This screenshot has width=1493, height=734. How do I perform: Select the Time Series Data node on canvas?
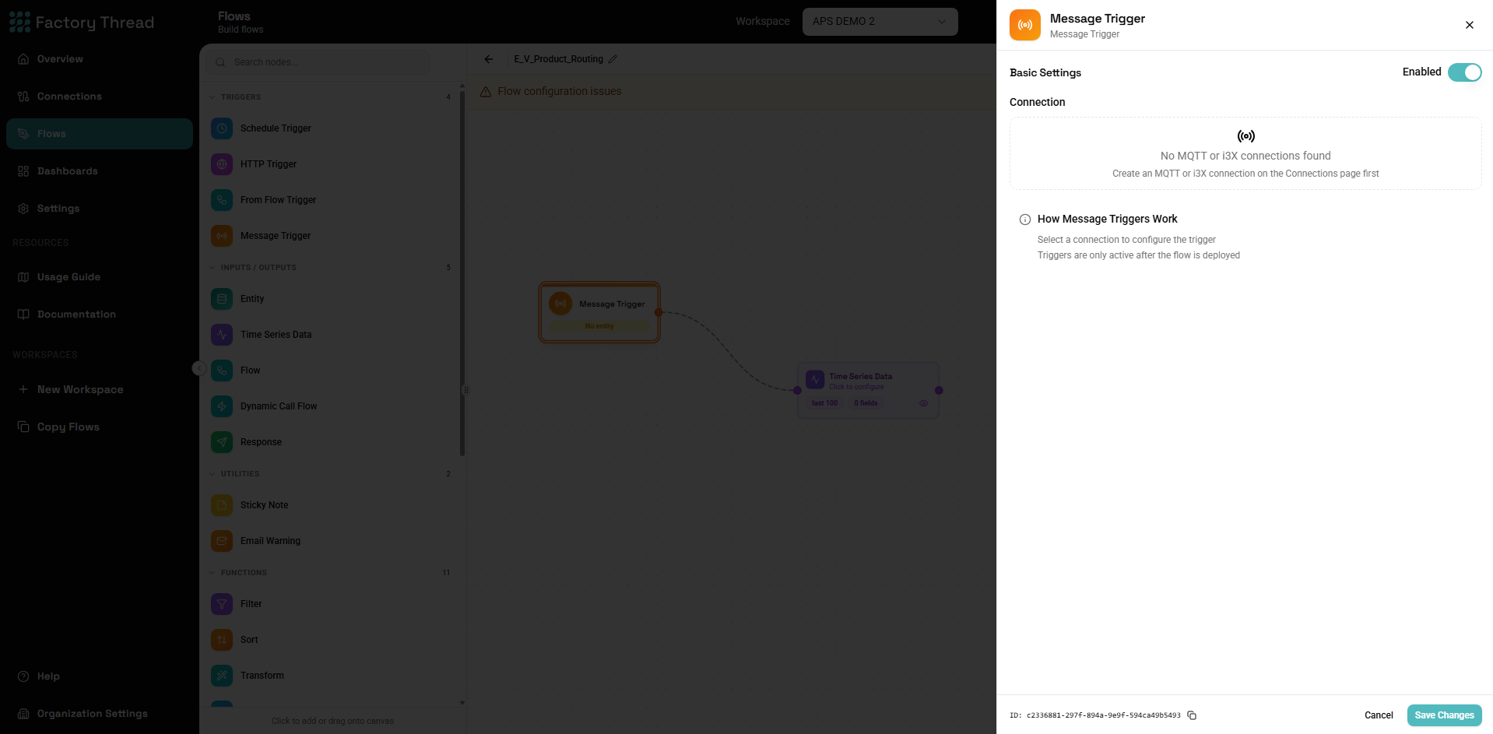pyautogui.click(x=868, y=390)
